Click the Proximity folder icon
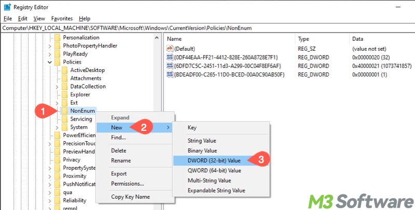The height and width of the screenshot is (210, 415). (x=58, y=176)
